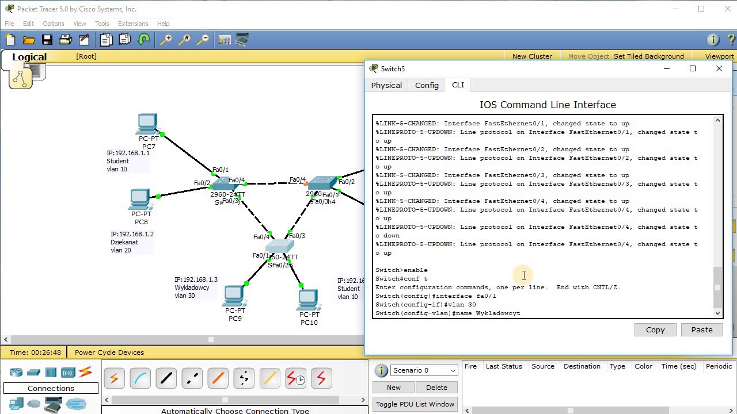This screenshot has height=414, width=737.
Task: Click the Copy icon in the toolbar
Action: click(106, 40)
